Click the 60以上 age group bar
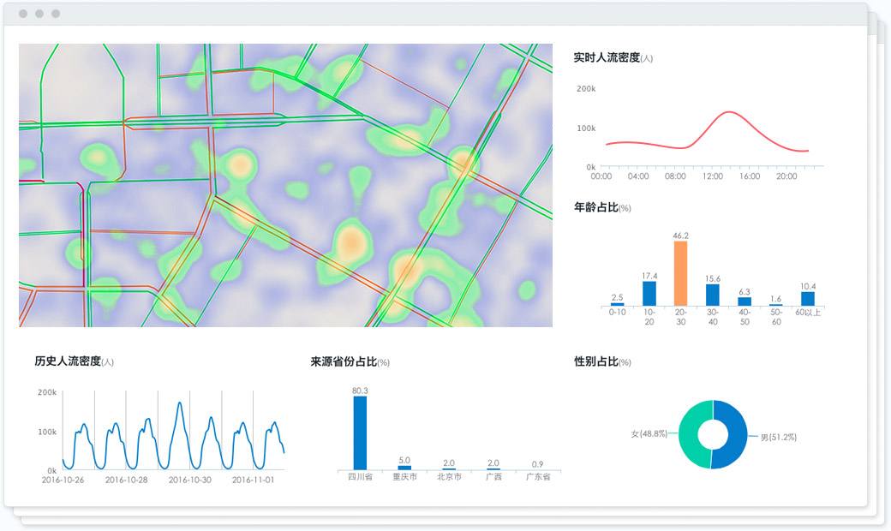Viewport: 891px width, 531px height. pyautogui.click(x=807, y=299)
